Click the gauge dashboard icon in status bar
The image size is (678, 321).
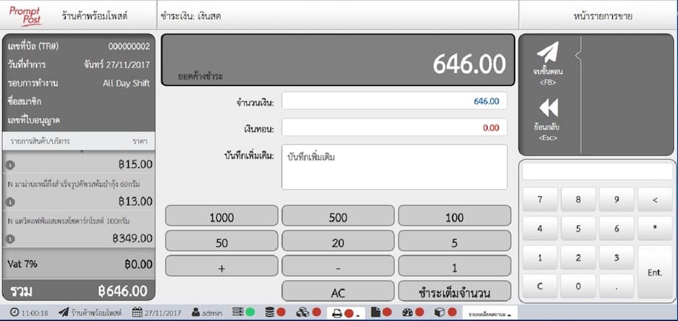point(407,312)
